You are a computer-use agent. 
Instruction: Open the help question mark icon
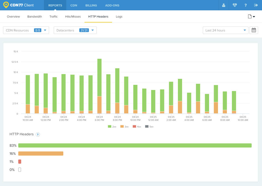click(x=245, y=5)
